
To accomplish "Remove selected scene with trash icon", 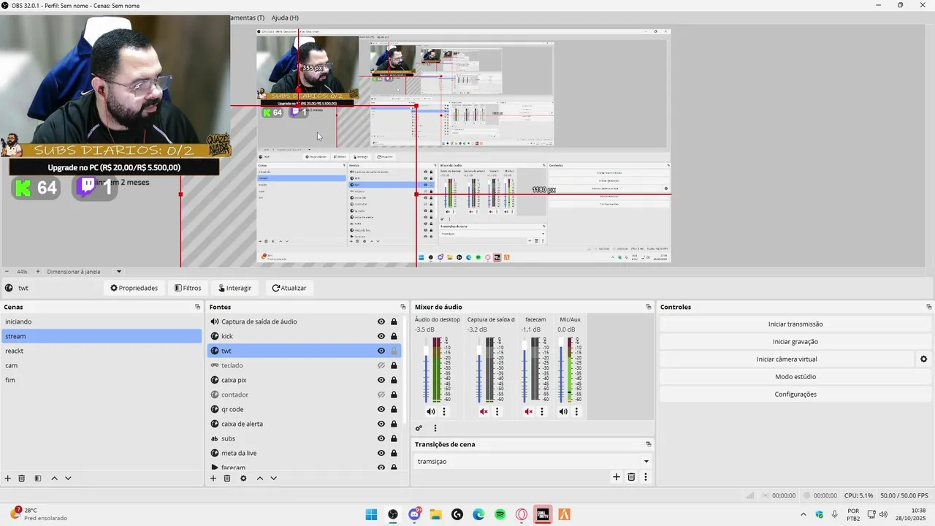I will click(22, 479).
